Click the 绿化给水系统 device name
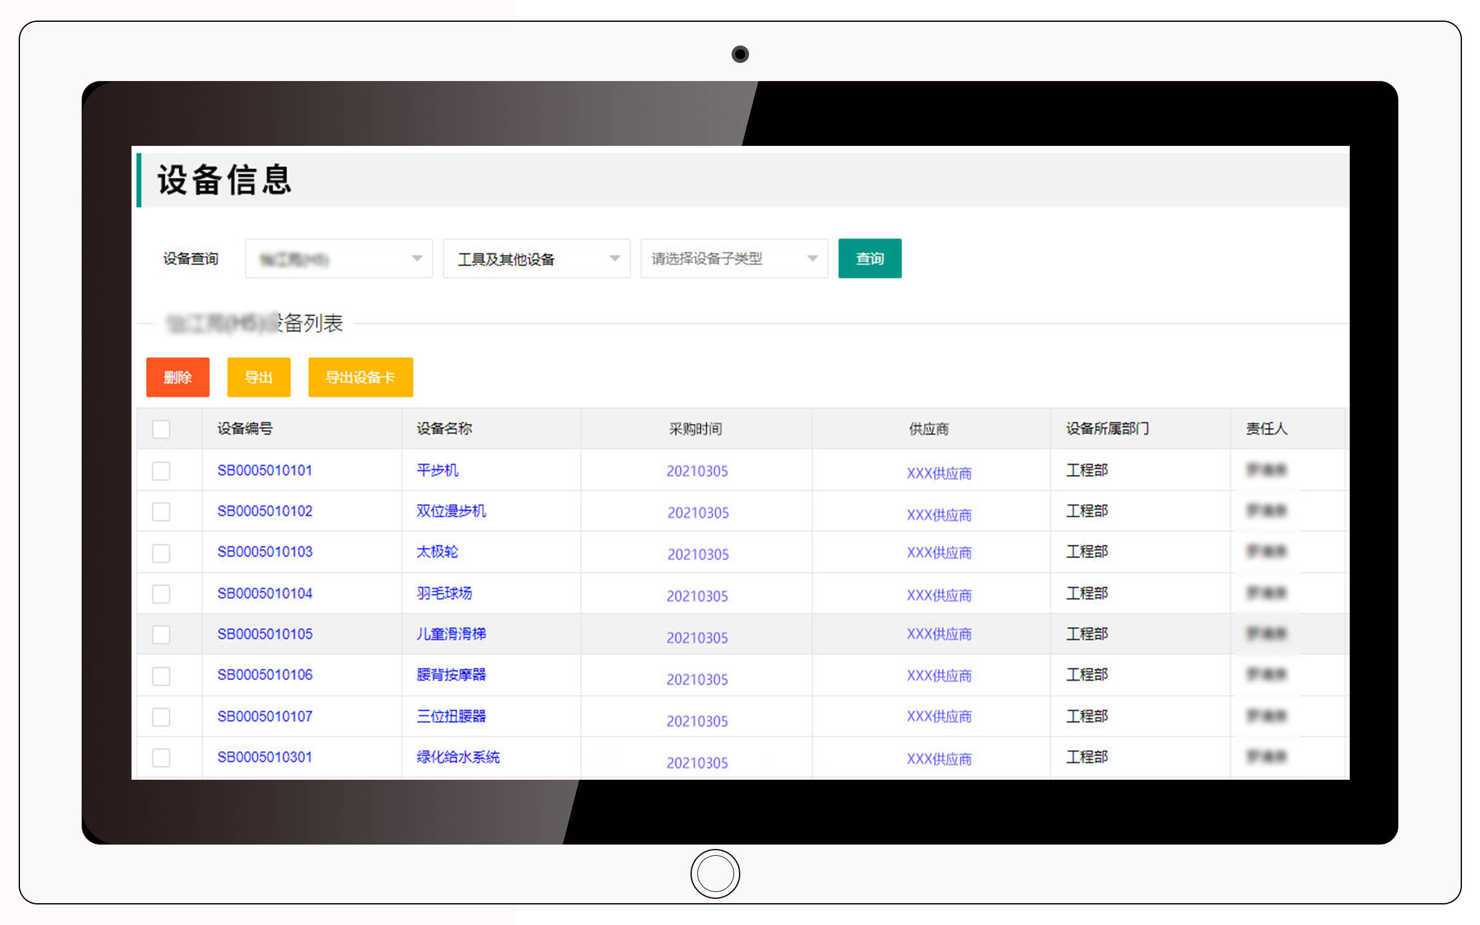The image size is (1480, 925). click(458, 757)
